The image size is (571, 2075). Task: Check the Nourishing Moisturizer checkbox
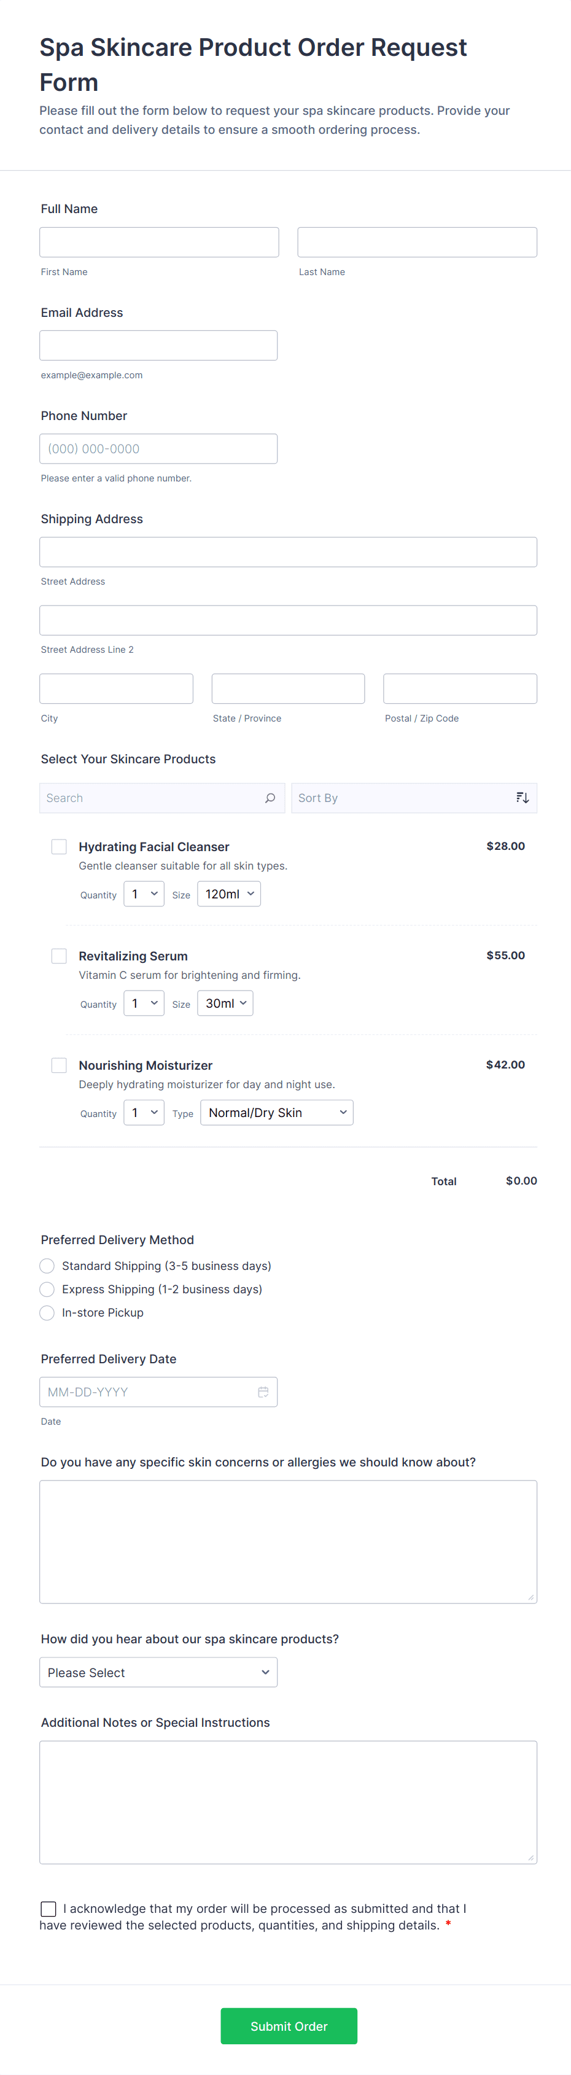pyautogui.click(x=59, y=1065)
